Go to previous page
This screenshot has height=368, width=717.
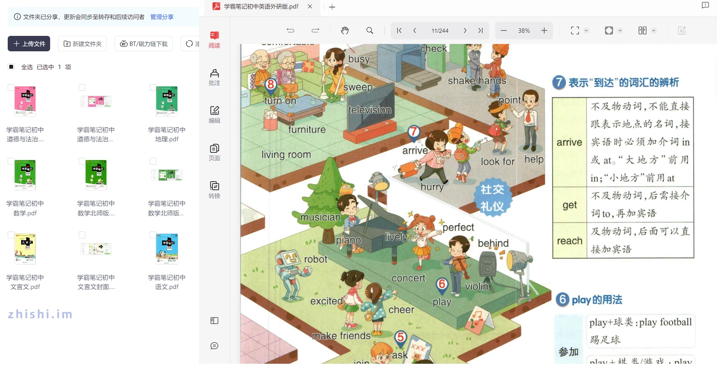pos(415,30)
